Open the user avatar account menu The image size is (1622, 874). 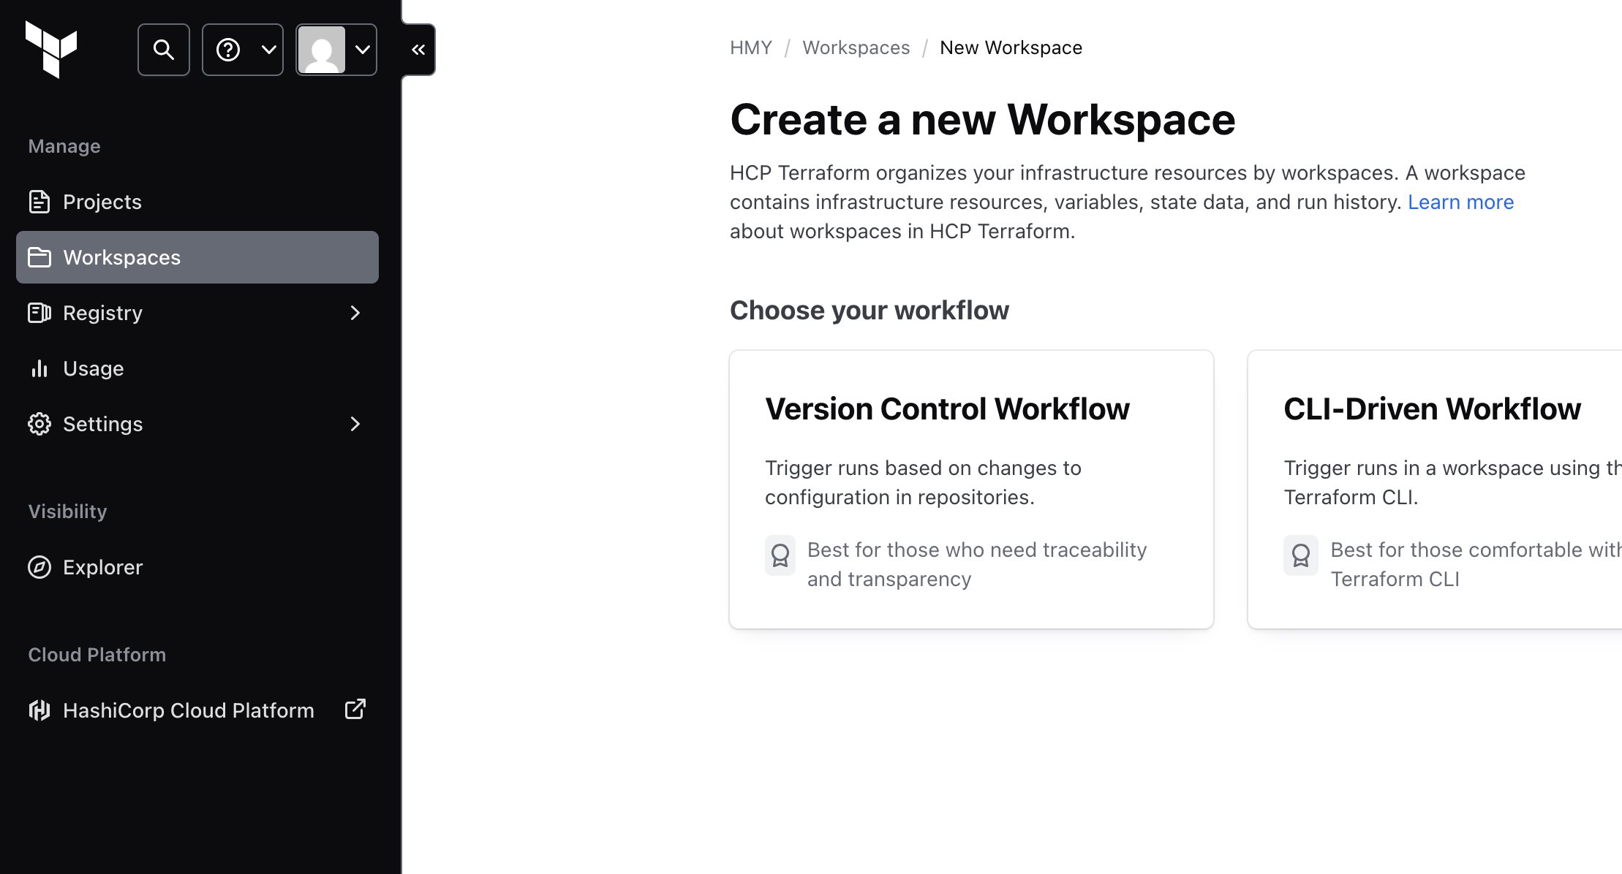[336, 50]
